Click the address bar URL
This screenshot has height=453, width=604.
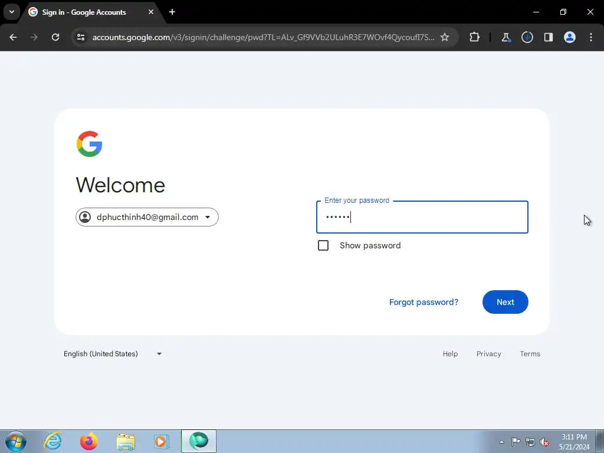[263, 37]
